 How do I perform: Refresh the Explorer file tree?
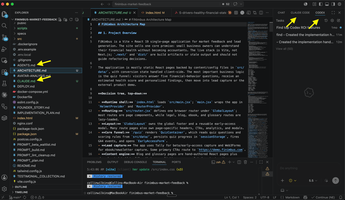71,19
